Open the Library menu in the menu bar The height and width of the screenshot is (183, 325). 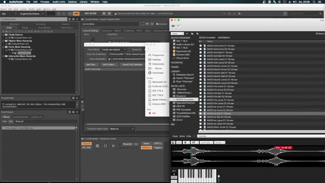click(x=84, y=2)
